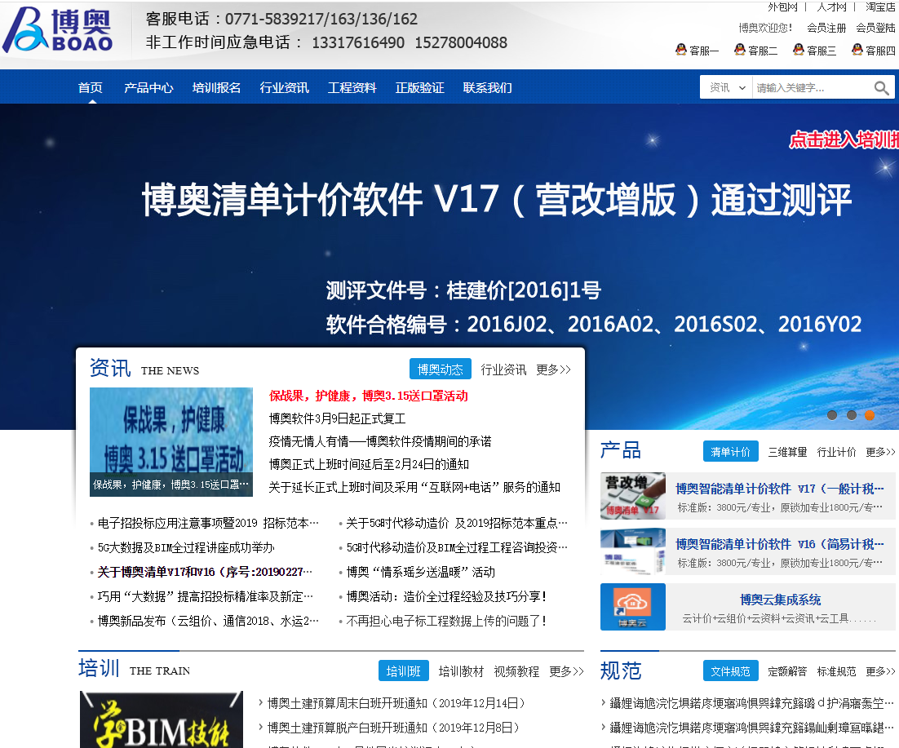Click the 外包网 top link
Image resolution: width=899 pixels, height=748 pixels.
(x=782, y=7)
